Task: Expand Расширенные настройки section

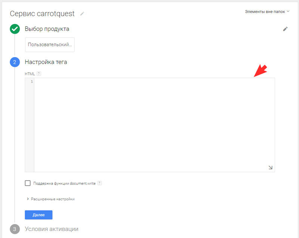Action: click(x=50, y=199)
